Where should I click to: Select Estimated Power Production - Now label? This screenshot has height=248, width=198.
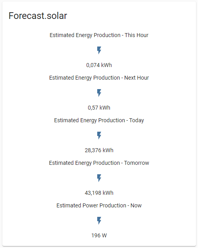click(x=99, y=205)
